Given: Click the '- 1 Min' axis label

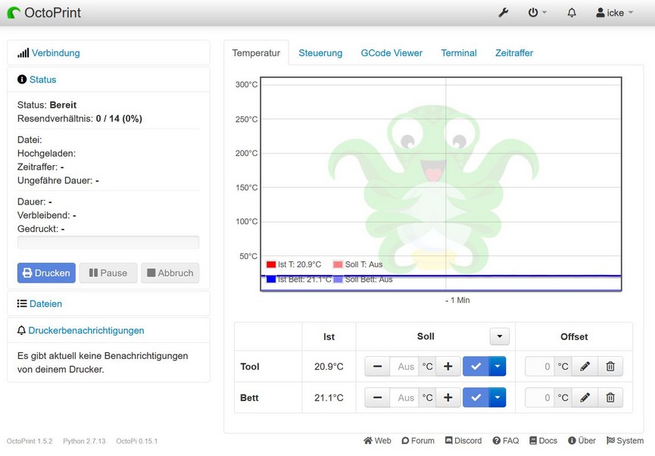Looking at the screenshot, I should point(457,300).
